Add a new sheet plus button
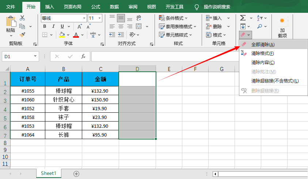 76,174
